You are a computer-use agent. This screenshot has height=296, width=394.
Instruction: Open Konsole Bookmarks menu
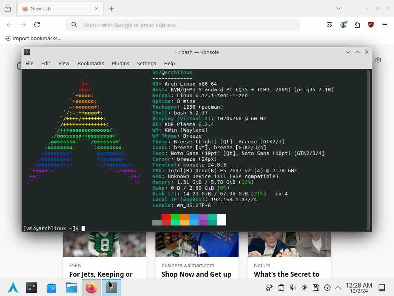click(x=91, y=64)
